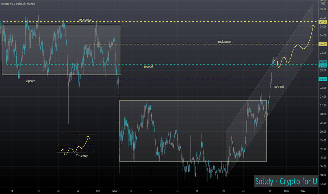Click 248.00 on the price axis
Screen dimensions: 328x194
pyautogui.click(x=323, y=27)
